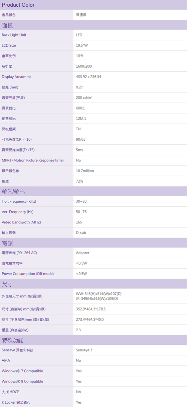Screen dimensions: 187x407
Task: Click the Hor. Frequency (KHz) label
Action: [19, 202]
